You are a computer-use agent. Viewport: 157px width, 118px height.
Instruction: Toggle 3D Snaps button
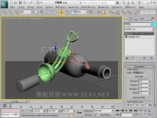point(112,12)
